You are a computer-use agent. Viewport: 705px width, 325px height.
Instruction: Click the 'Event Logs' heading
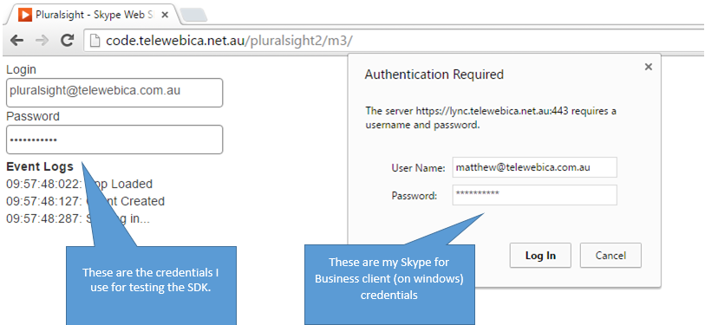click(x=40, y=166)
